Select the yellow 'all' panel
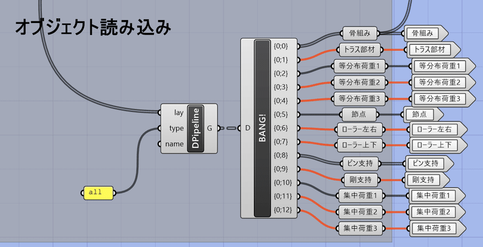483x247 pixels. click(x=98, y=193)
